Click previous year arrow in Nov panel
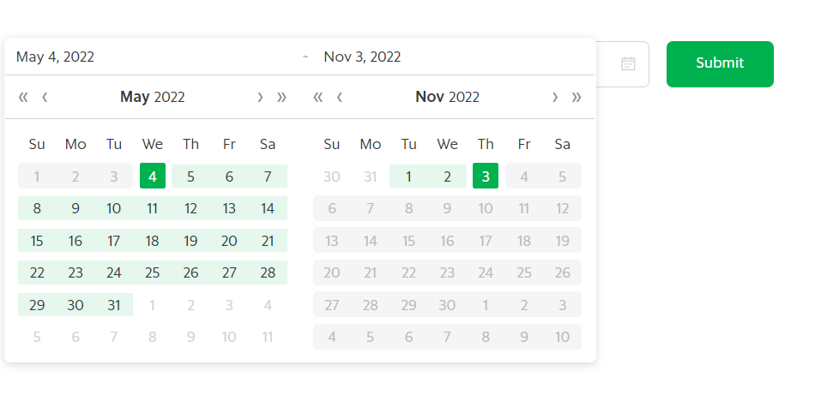Viewport: 821px width, 413px height. pos(318,97)
